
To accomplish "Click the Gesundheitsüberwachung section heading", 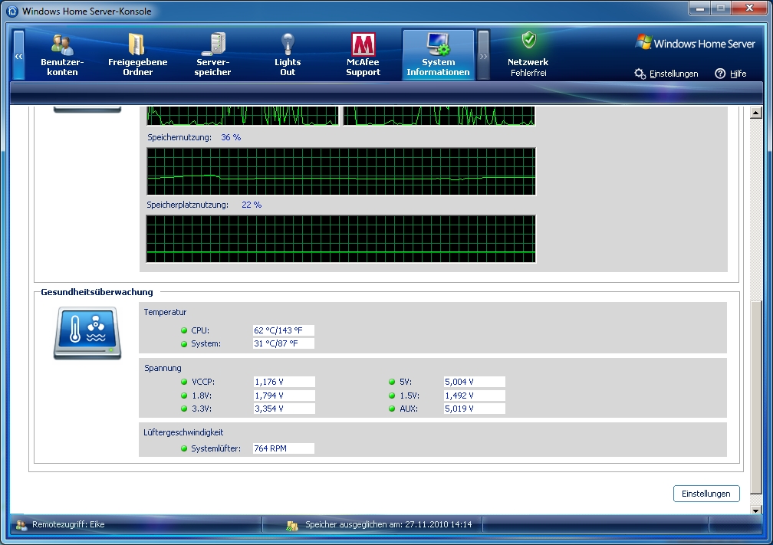I will [97, 292].
